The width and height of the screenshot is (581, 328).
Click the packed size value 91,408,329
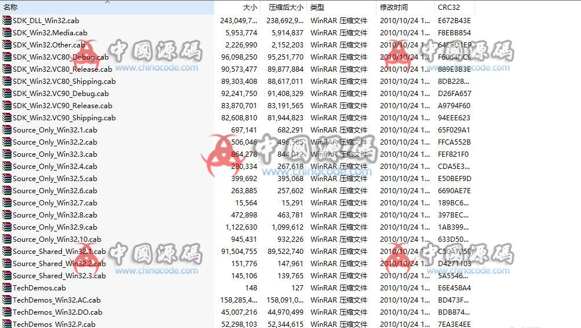[x=286, y=94]
